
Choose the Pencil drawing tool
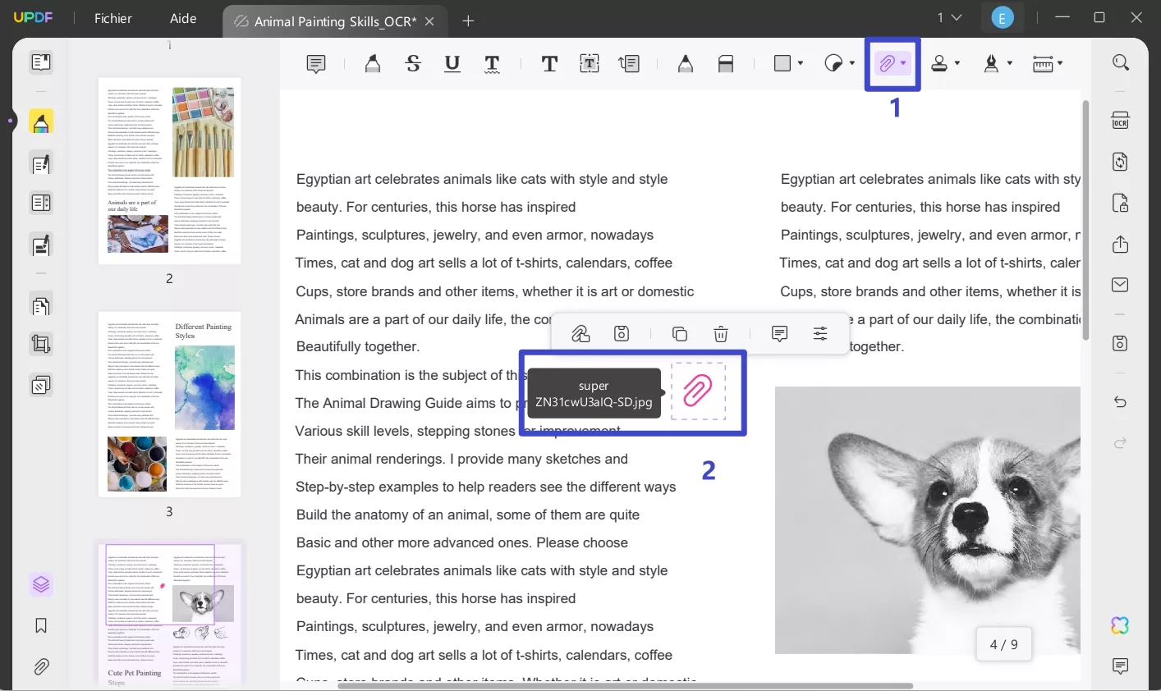tap(686, 63)
